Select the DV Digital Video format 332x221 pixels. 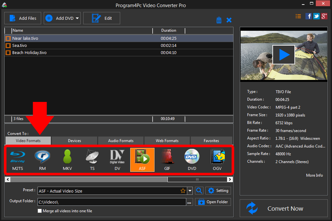117,160
